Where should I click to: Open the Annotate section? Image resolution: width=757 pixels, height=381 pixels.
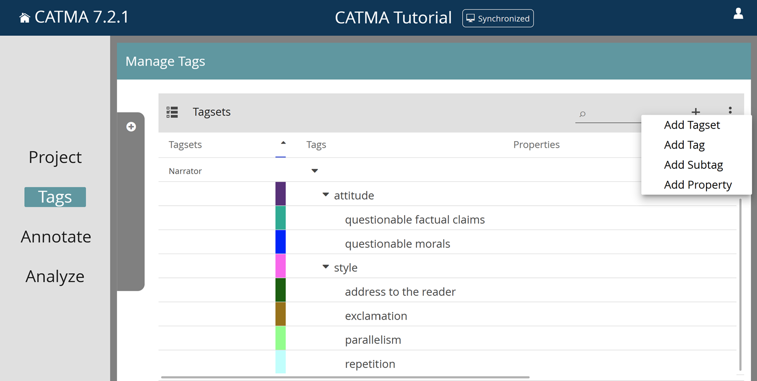click(x=56, y=237)
